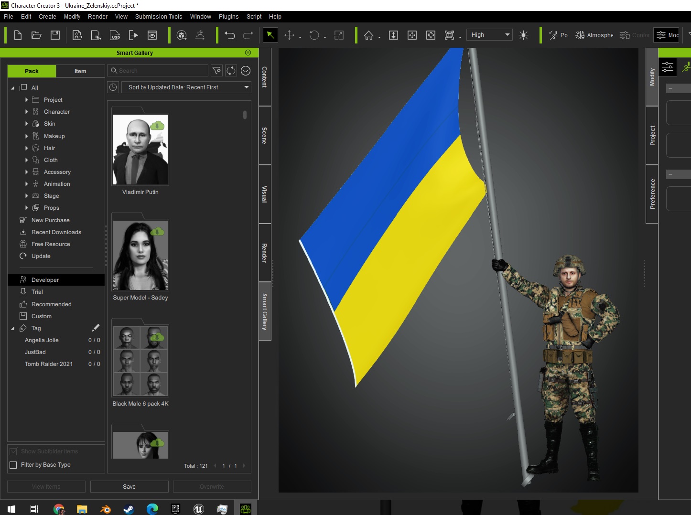Open the Windows Start menu
Image resolution: width=691 pixels, height=515 pixels.
click(x=11, y=509)
